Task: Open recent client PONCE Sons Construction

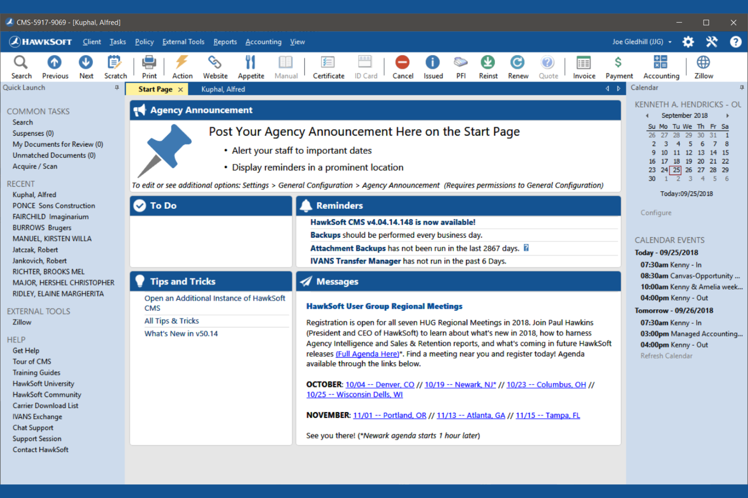Action: pos(54,206)
